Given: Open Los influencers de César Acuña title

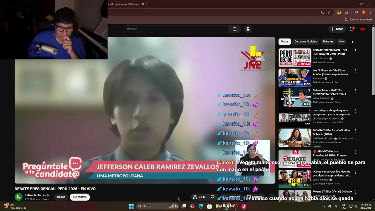Looking at the screenshot, I should pyautogui.click(x=332, y=72).
